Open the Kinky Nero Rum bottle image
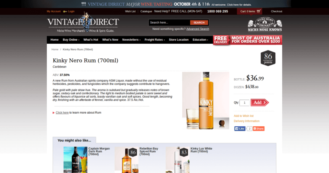The height and width of the screenshot is (173, 329). click(x=205, y=100)
